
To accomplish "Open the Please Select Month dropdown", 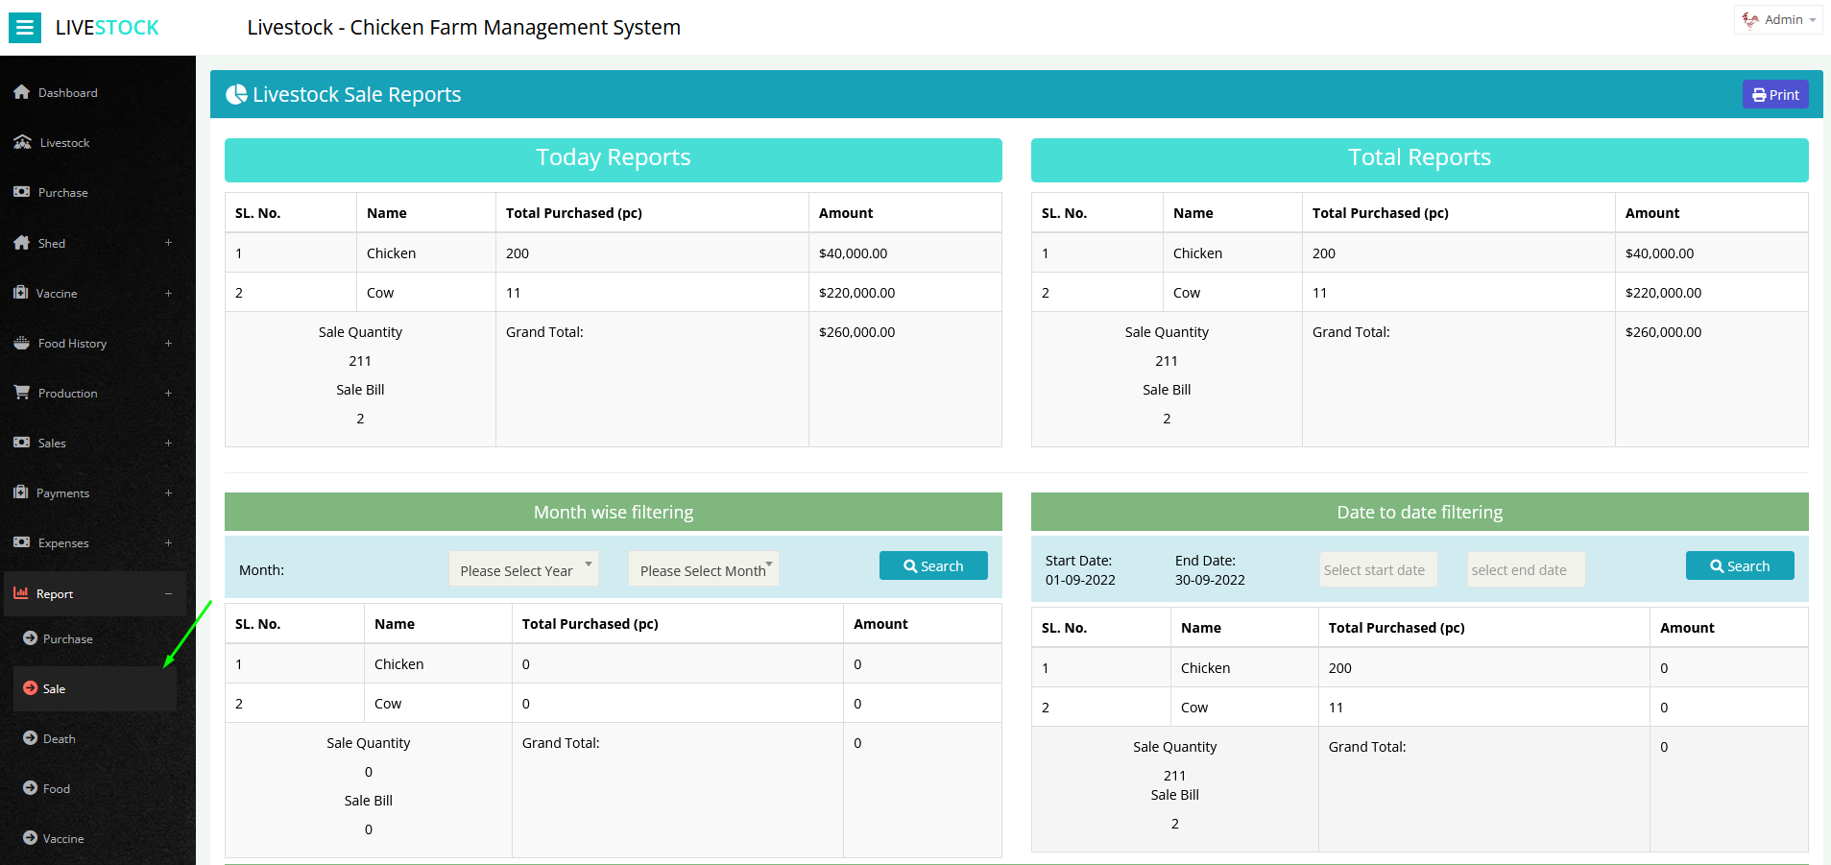I will [704, 569].
